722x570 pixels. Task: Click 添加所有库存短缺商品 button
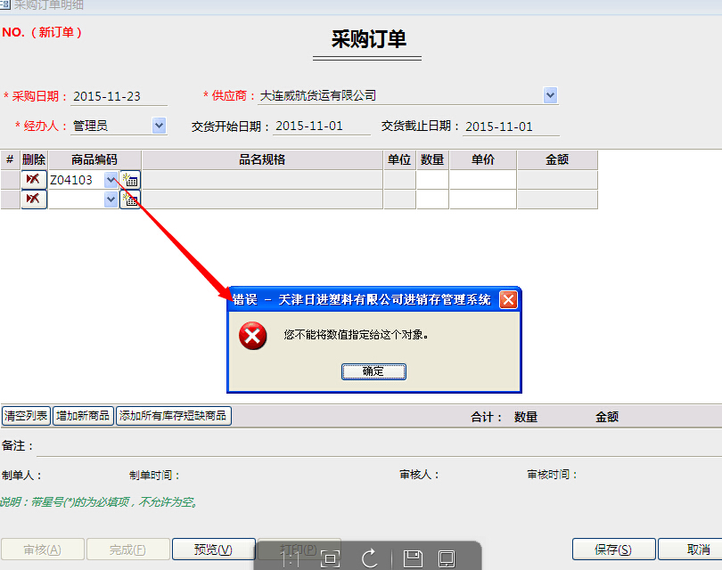tap(174, 416)
